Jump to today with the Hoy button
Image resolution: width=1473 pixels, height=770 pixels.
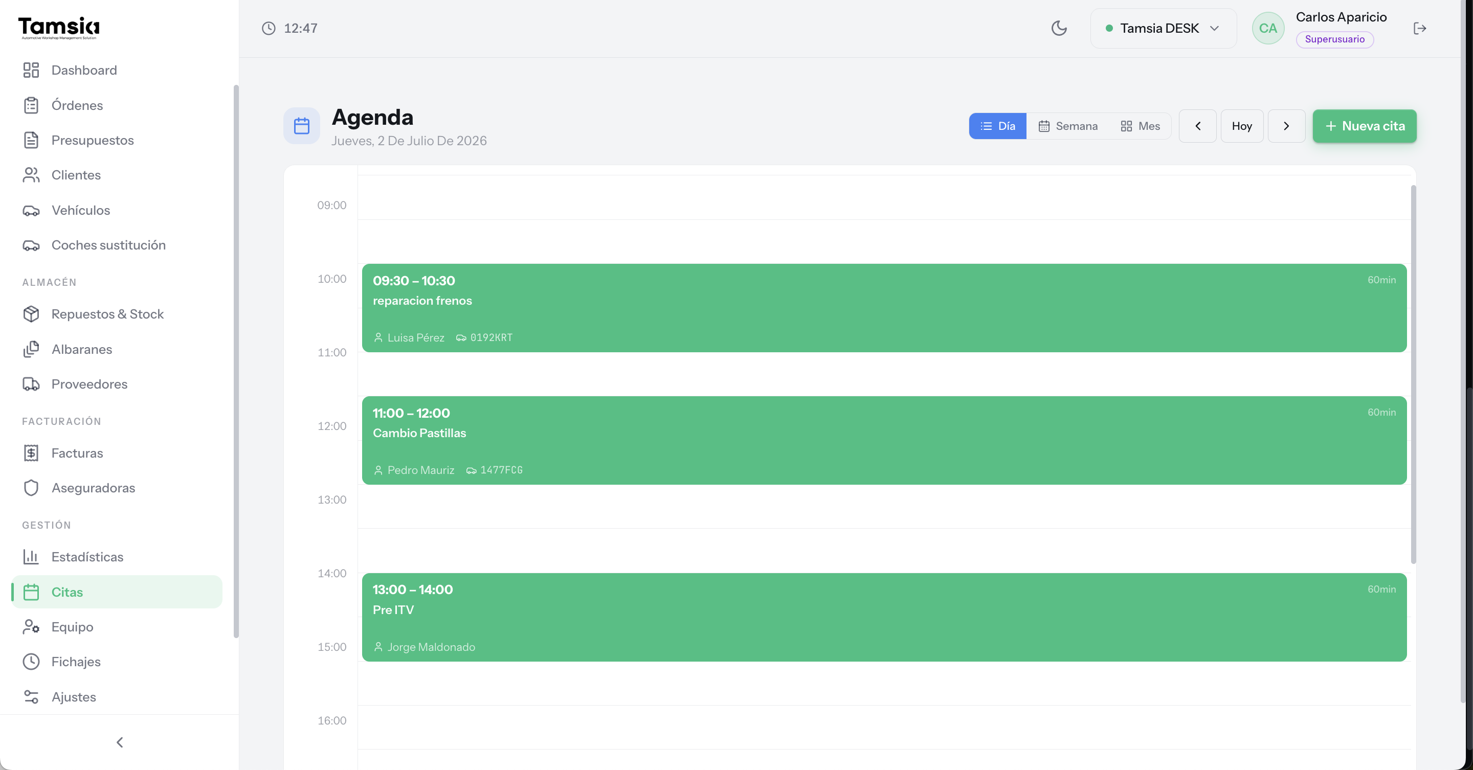1241,126
